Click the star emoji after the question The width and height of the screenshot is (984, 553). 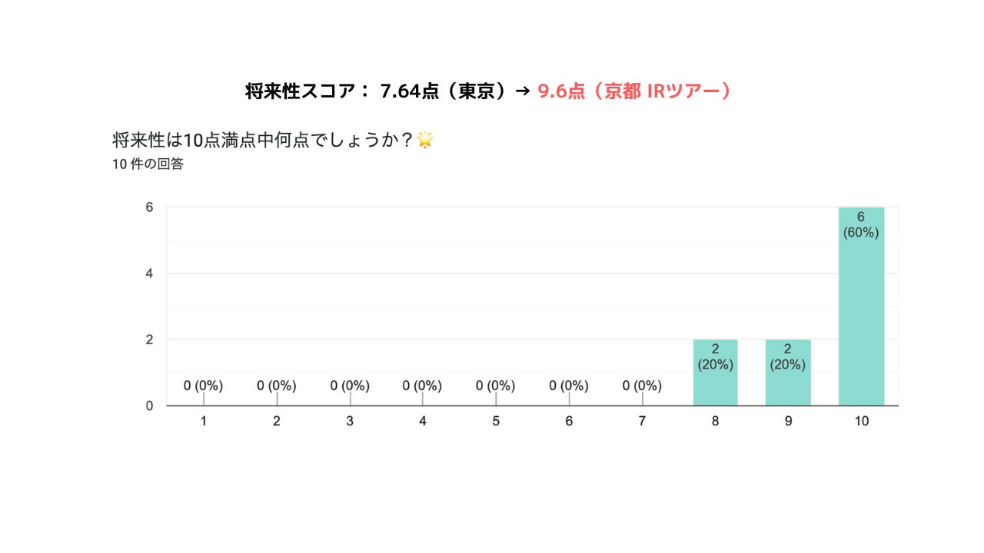(x=424, y=141)
